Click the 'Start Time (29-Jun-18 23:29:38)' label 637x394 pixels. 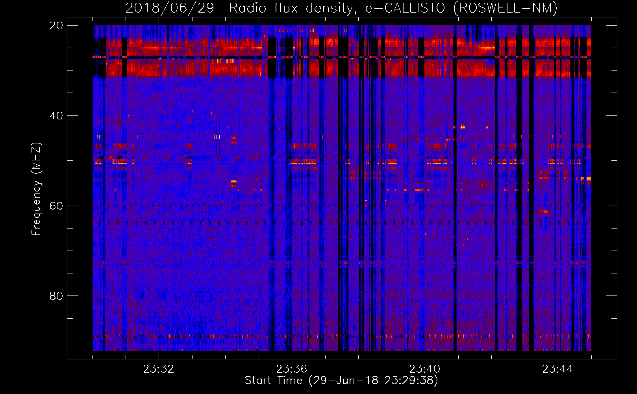point(341,381)
